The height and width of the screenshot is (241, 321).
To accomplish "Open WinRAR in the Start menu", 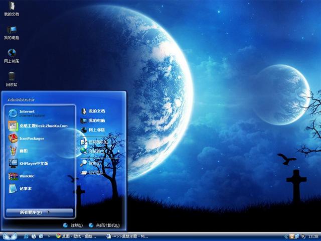I will 26,176.
